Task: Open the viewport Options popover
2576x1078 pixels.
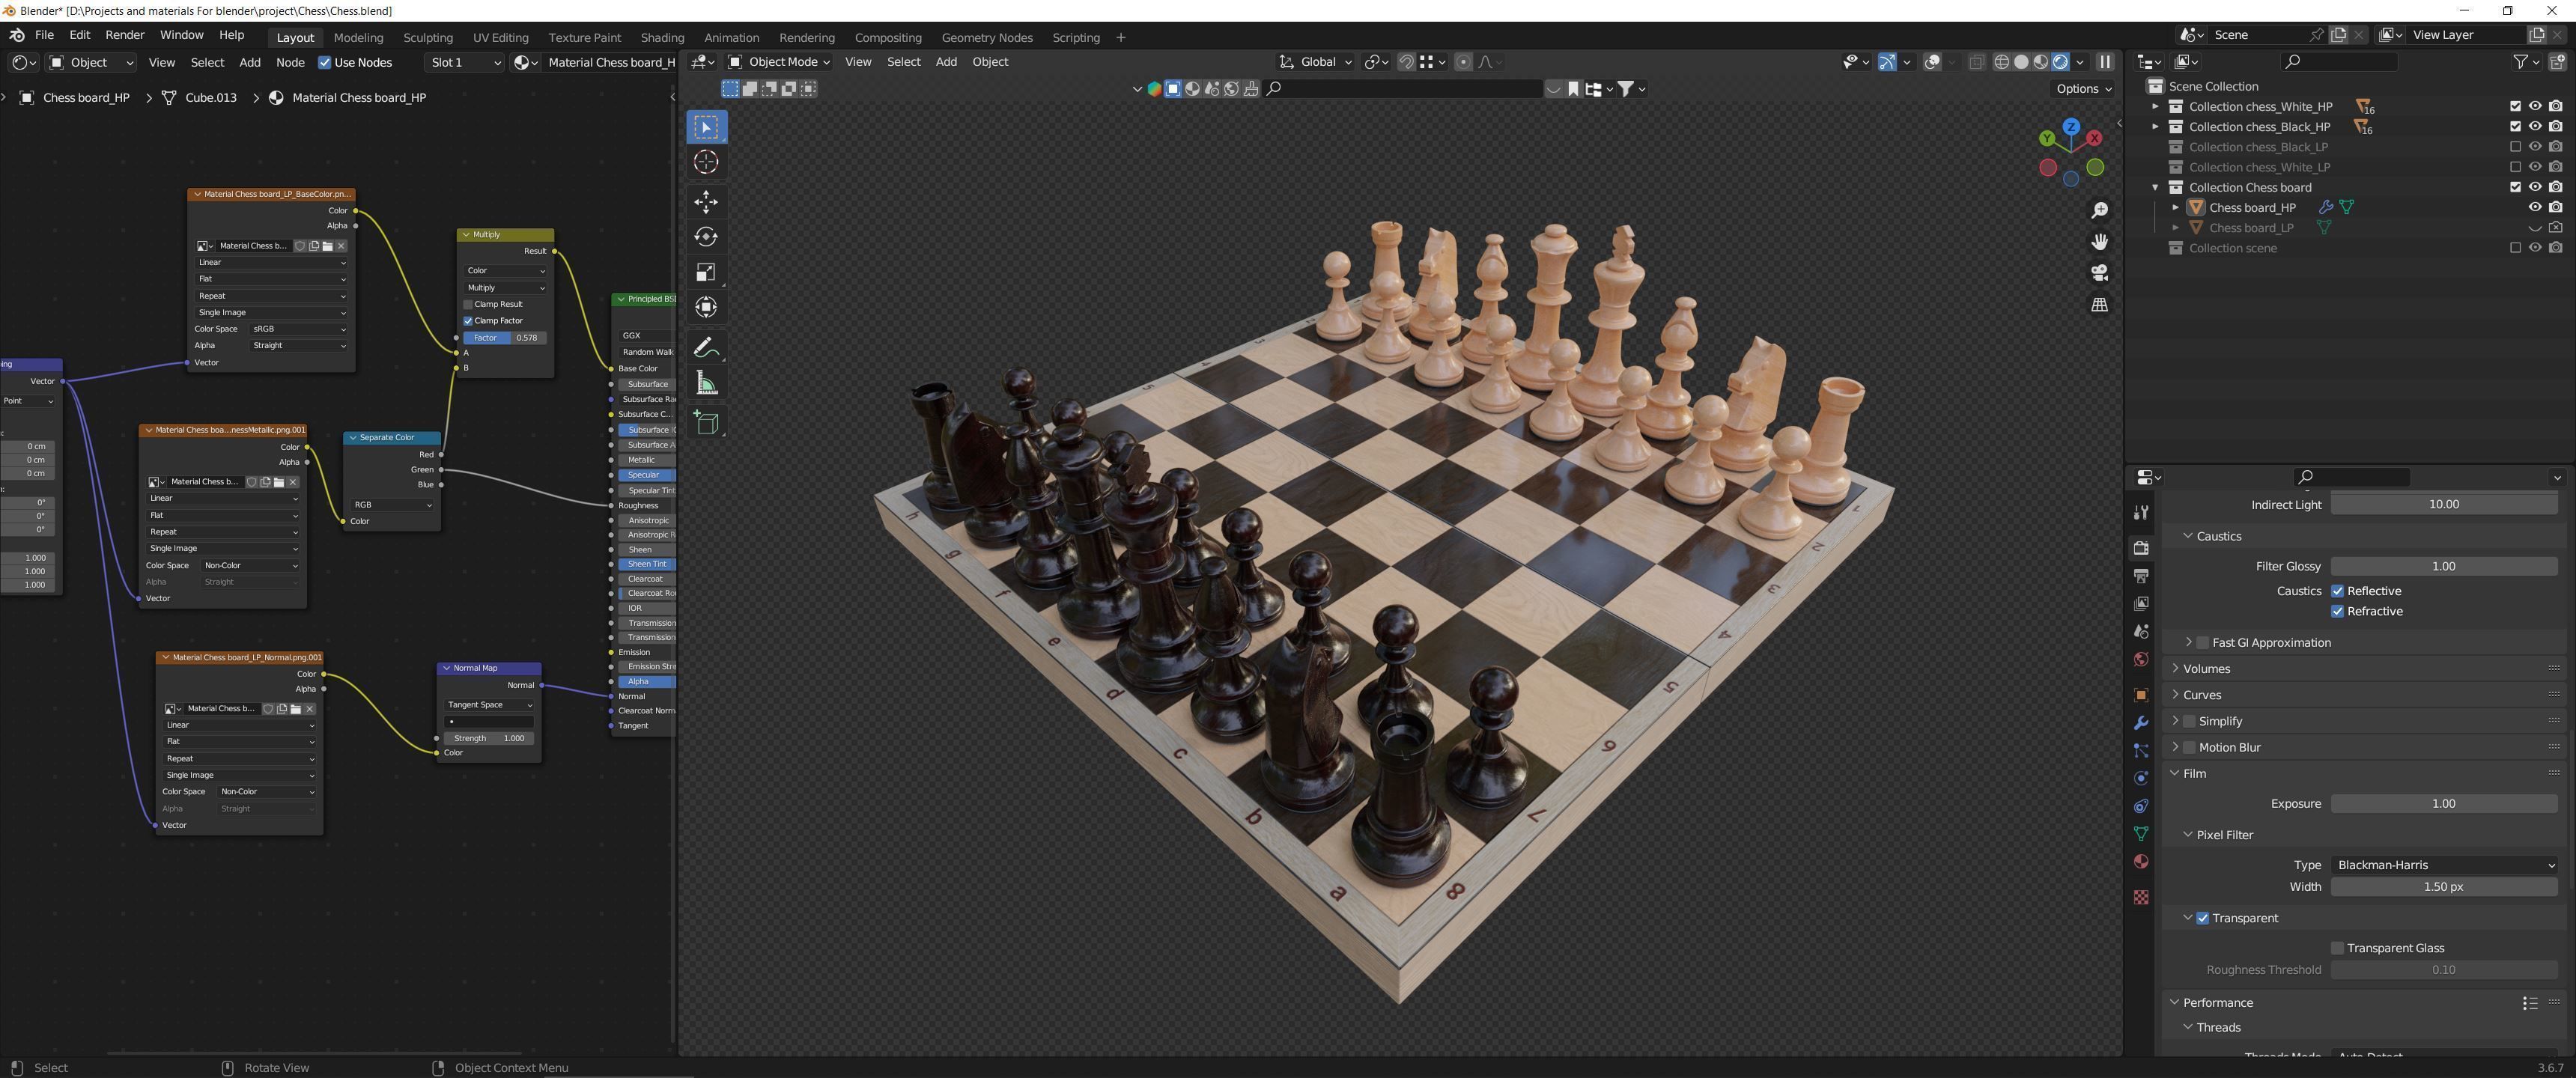Action: click(x=2083, y=88)
